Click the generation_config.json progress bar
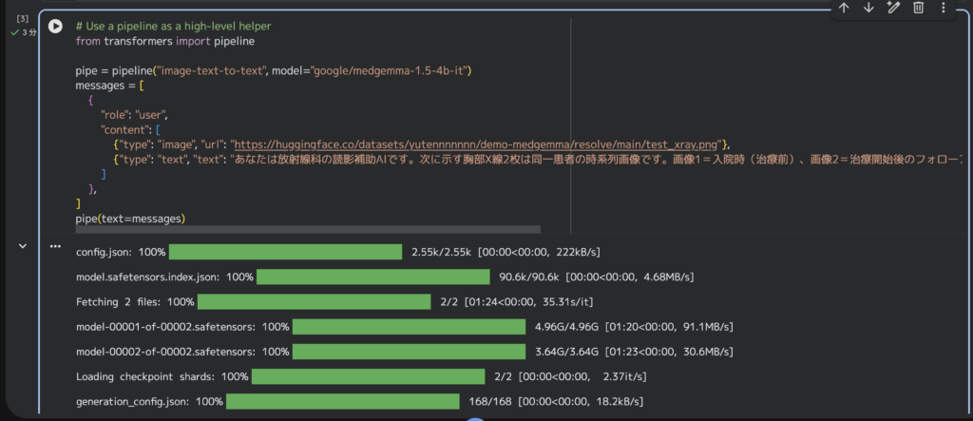The height and width of the screenshot is (421, 973). pyautogui.click(x=342, y=401)
